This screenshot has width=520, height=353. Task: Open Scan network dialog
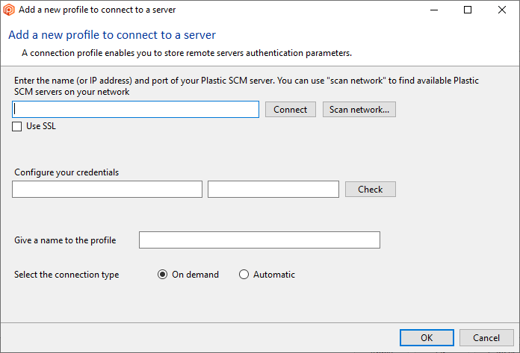coord(359,109)
